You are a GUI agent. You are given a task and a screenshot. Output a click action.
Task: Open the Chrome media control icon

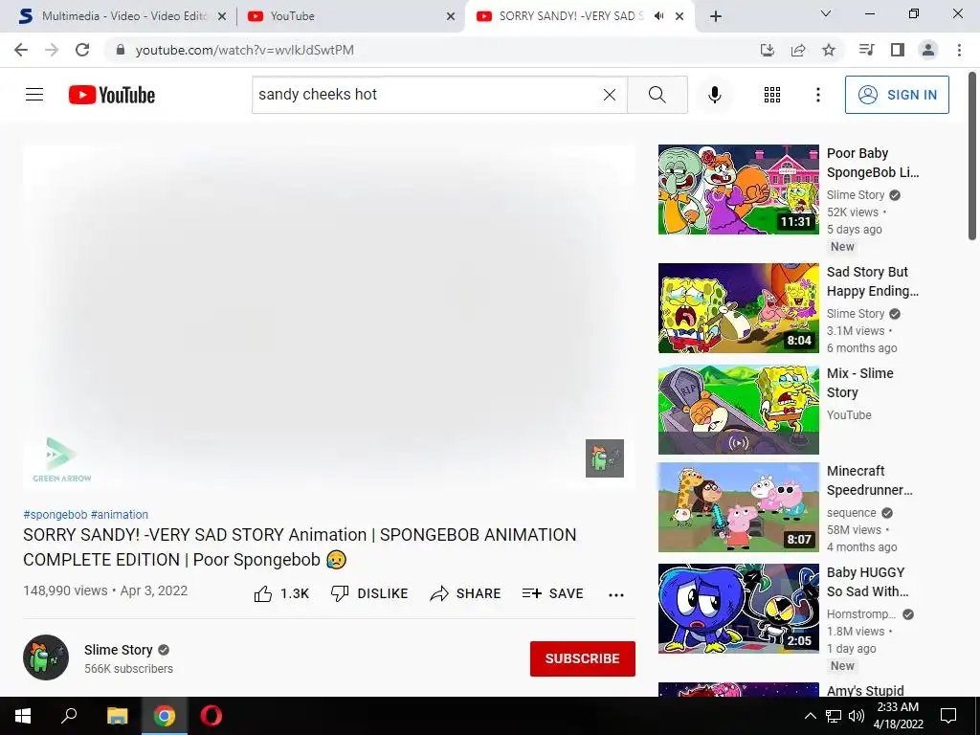click(866, 50)
